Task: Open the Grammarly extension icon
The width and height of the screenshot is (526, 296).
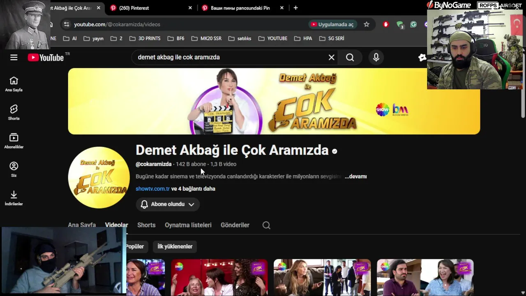Action: (413, 24)
